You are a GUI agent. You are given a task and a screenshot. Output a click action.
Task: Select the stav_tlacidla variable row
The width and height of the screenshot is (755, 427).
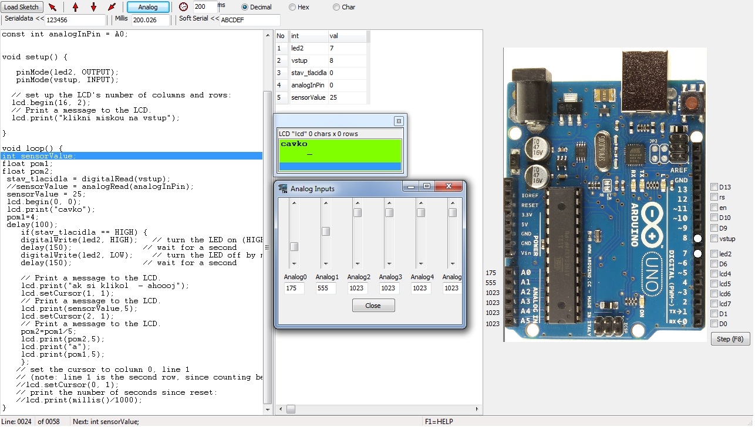(x=322, y=73)
